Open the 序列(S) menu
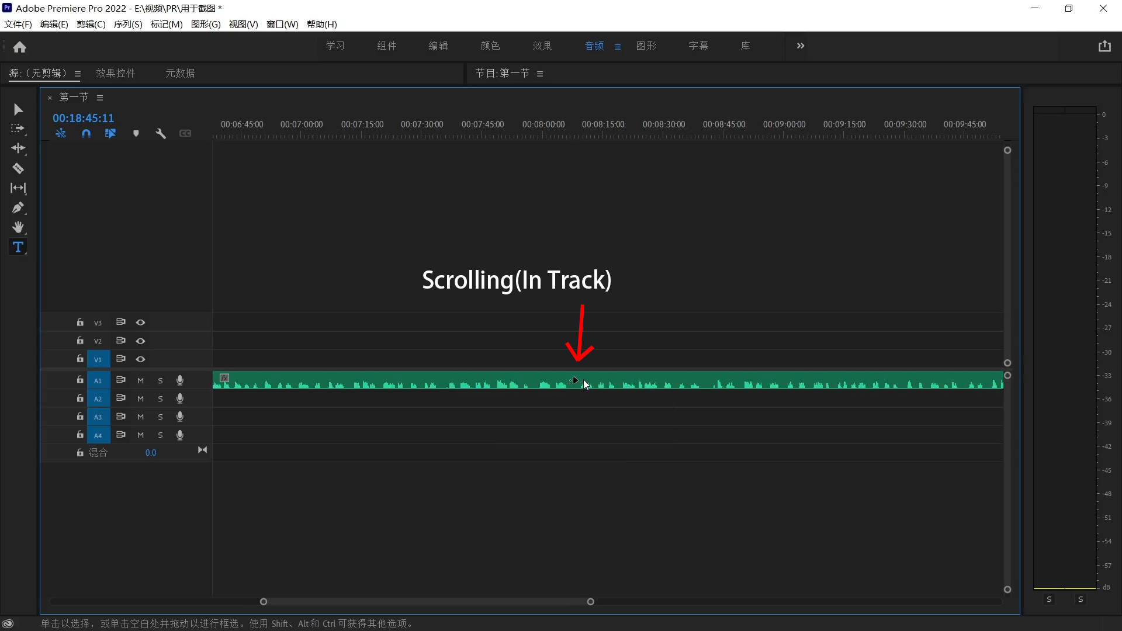Screen dimensions: 1122x631 coord(128,25)
